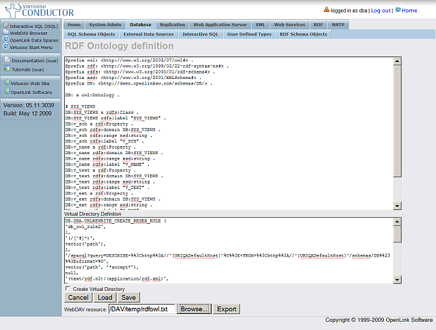Click the Log out link

pos(381,11)
